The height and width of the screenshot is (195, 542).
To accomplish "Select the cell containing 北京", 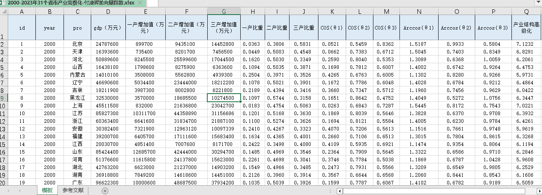I will [x=77, y=44].
